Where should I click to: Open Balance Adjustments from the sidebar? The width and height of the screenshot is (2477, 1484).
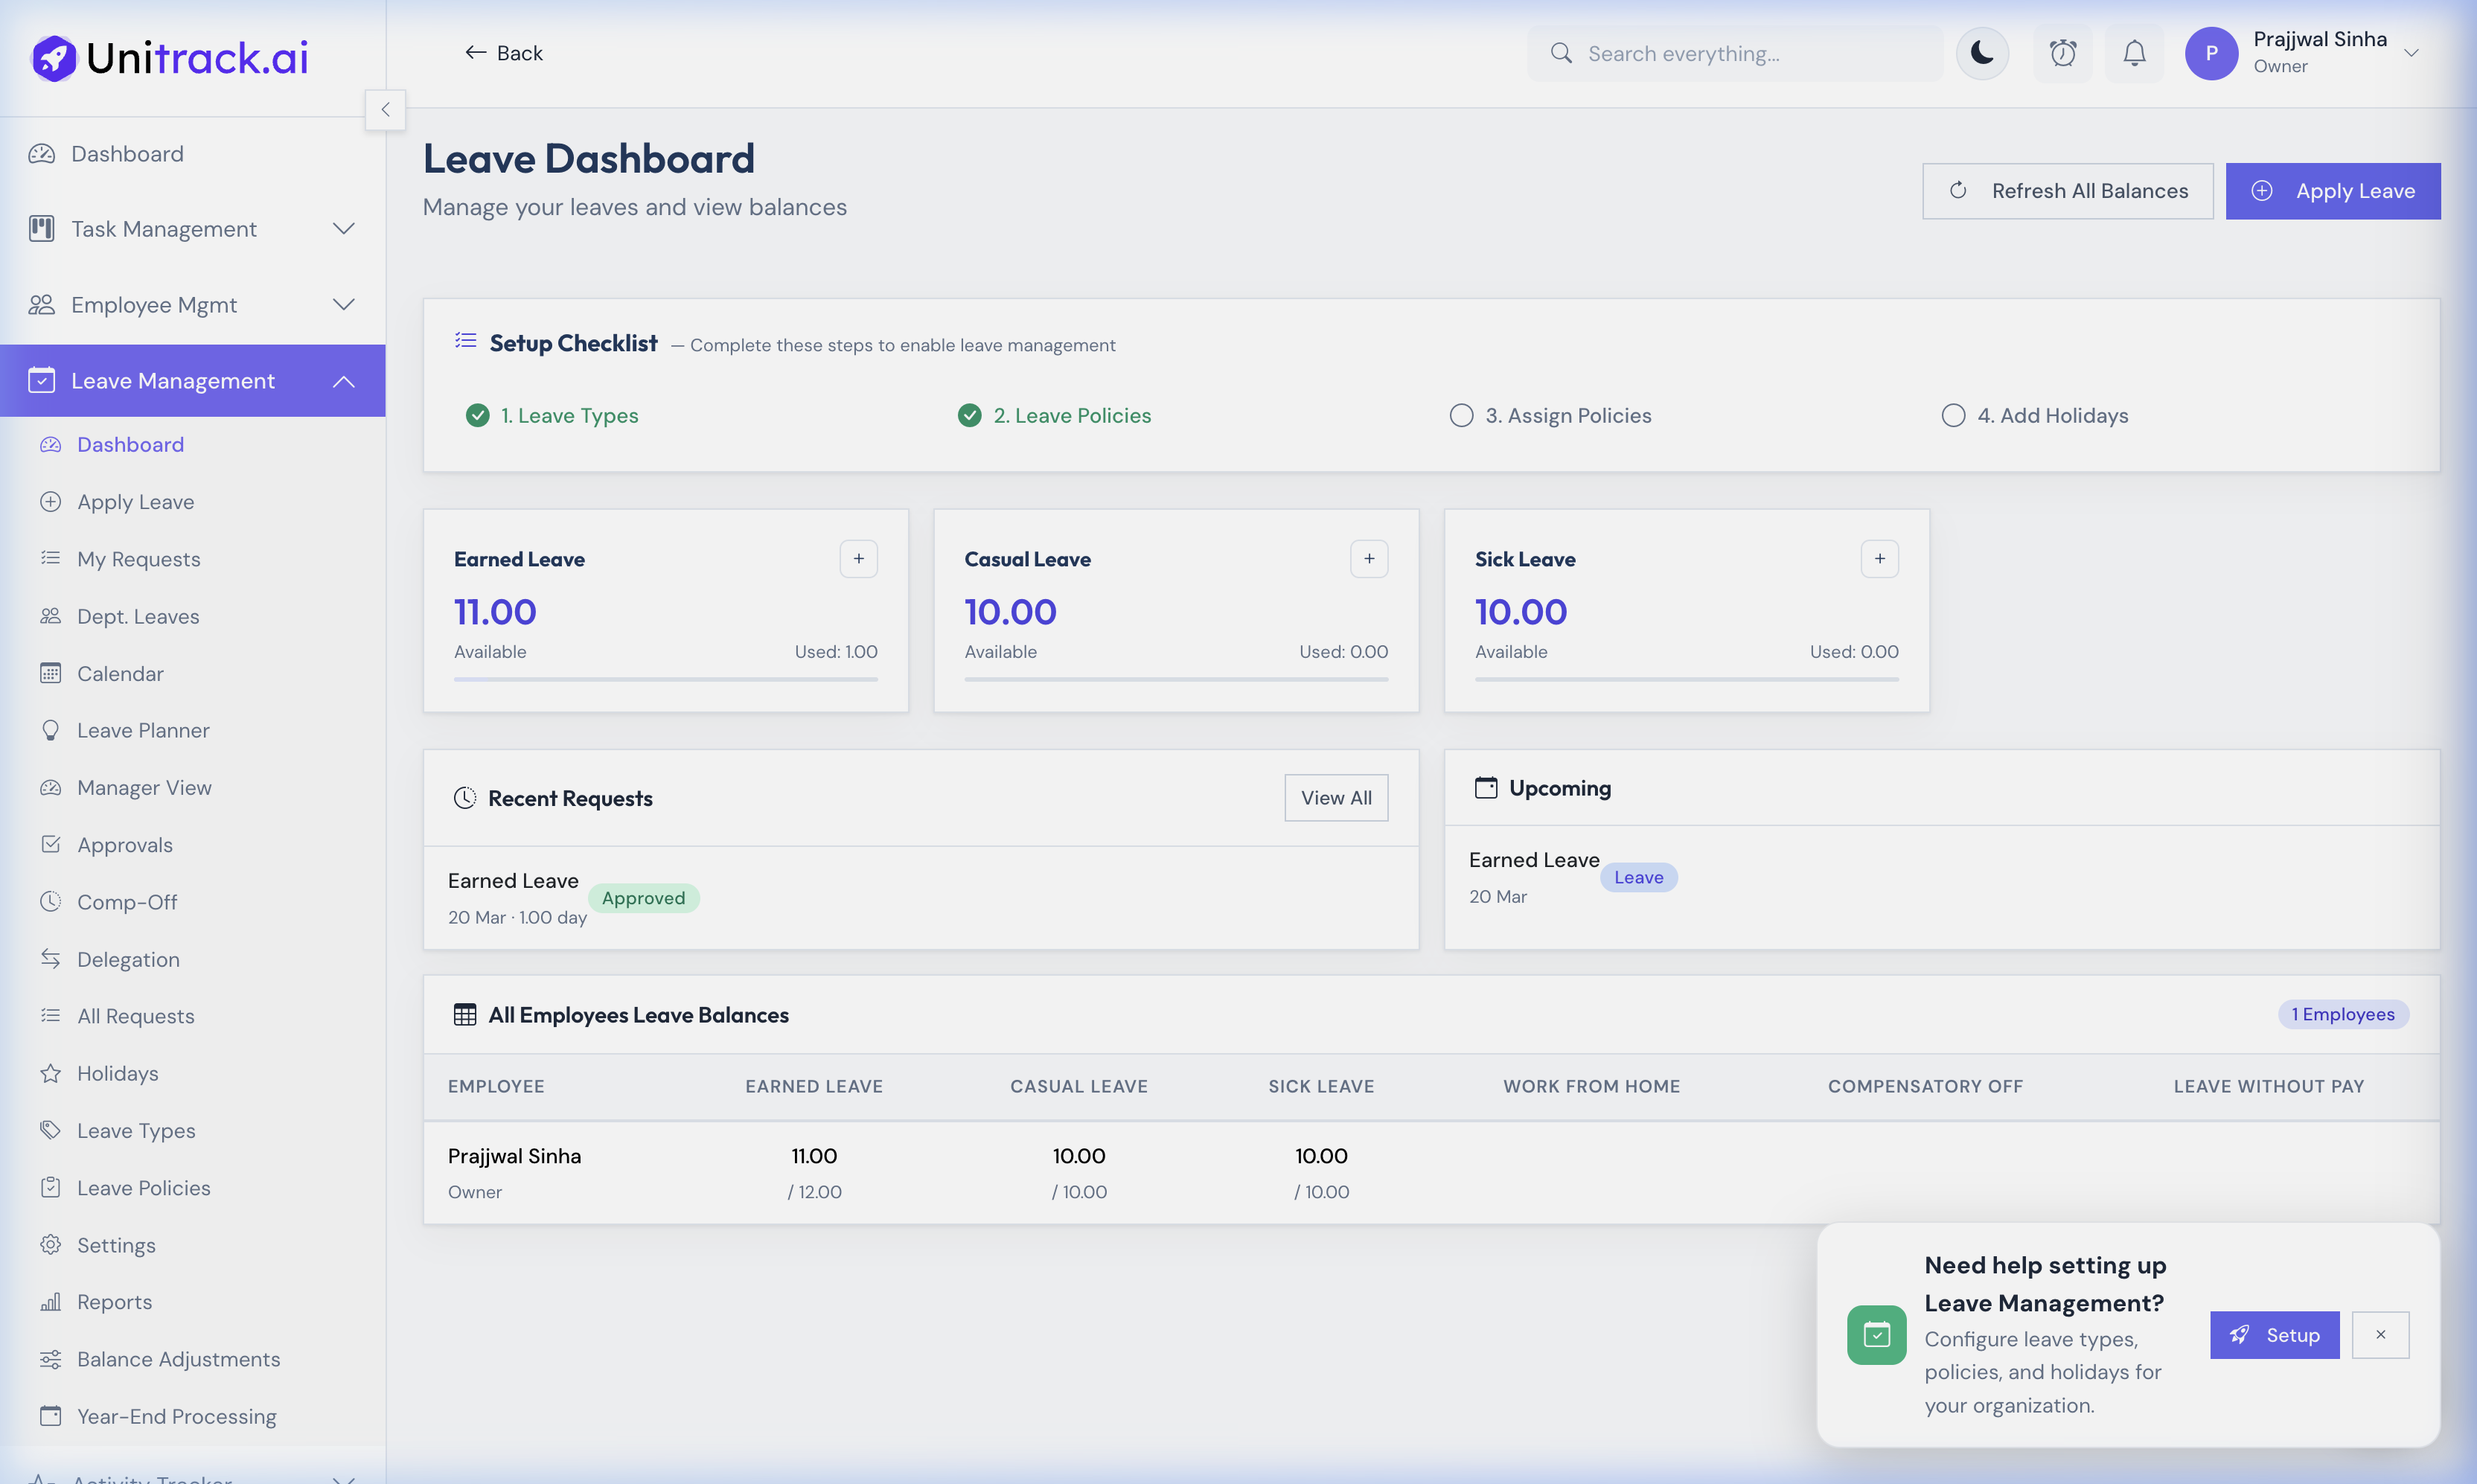point(178,1359)
